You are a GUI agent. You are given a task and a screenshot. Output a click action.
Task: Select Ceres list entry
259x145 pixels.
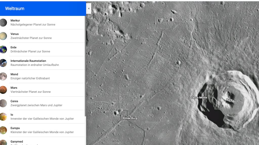42,103
